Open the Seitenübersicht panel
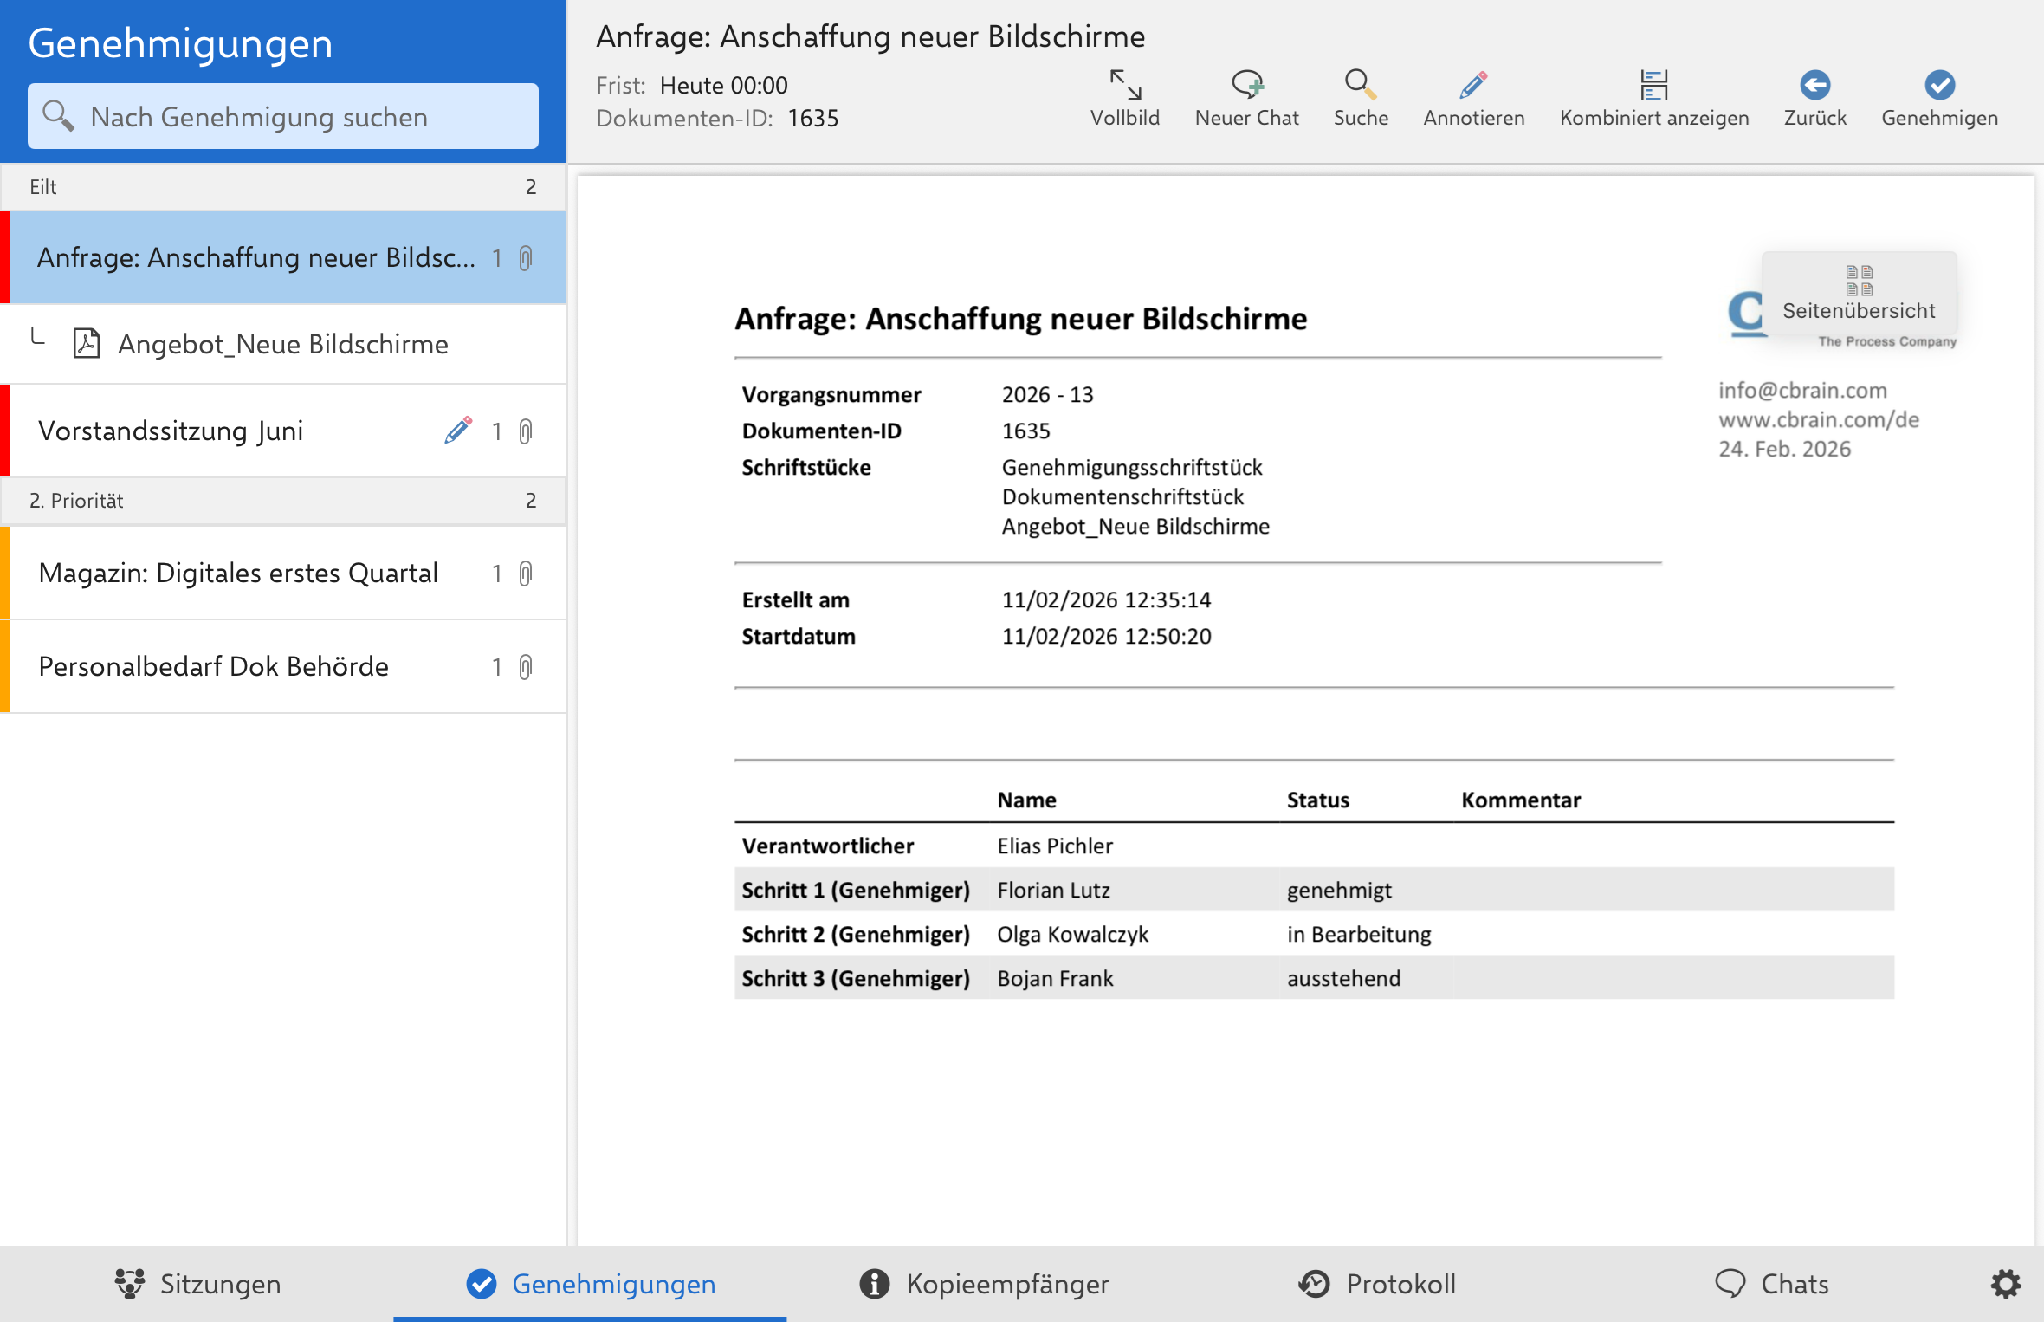 tap(1859, 299)
